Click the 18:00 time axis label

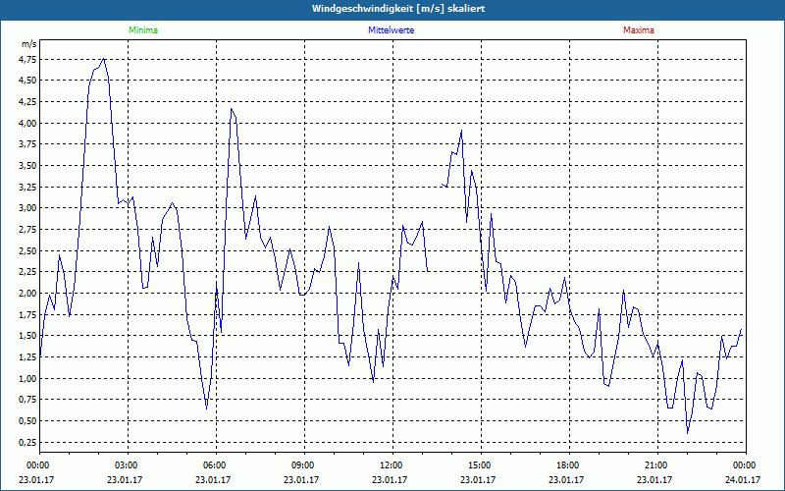click(x=568, y=465)
